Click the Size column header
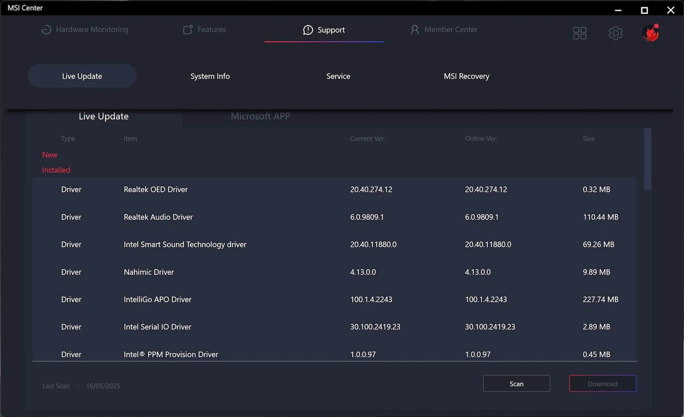Viewport: 684px width, 417px height. (589, 138)
